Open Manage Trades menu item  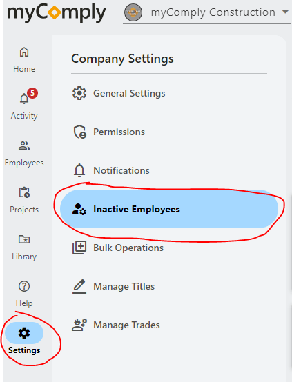tap(169, 325)
